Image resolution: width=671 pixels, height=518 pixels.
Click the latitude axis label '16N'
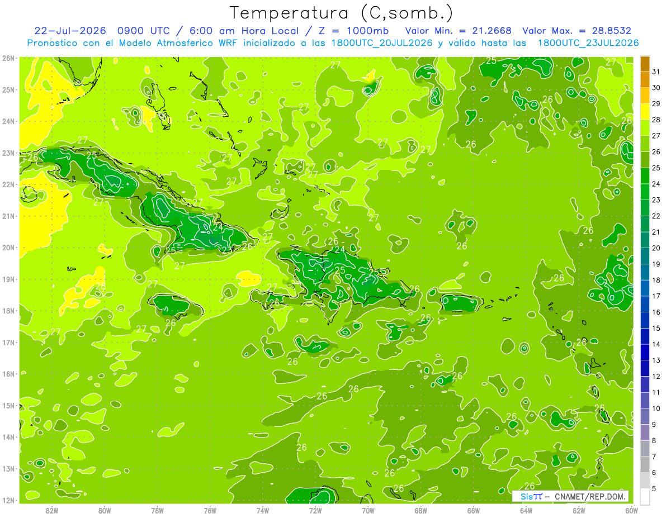coord(8,374)
